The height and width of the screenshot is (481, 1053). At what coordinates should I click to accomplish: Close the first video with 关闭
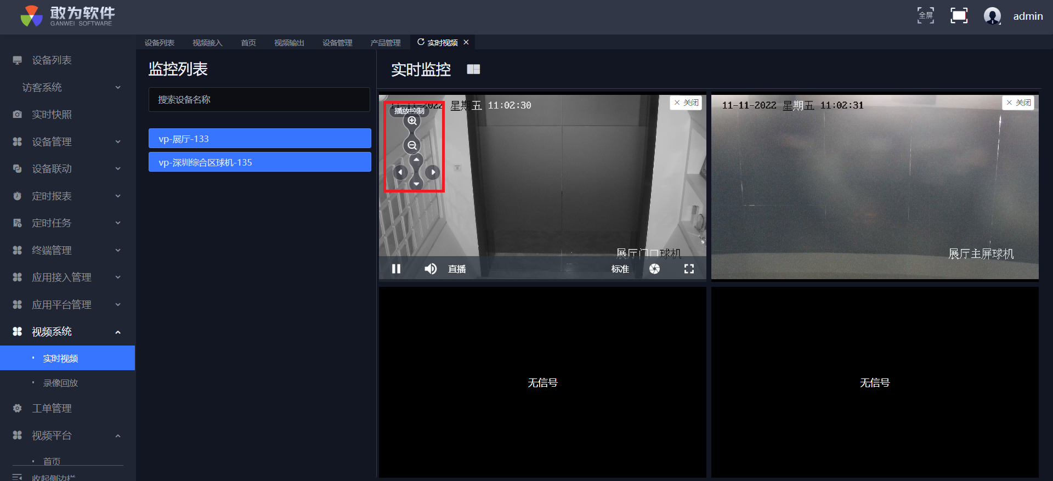pos(686,103)
